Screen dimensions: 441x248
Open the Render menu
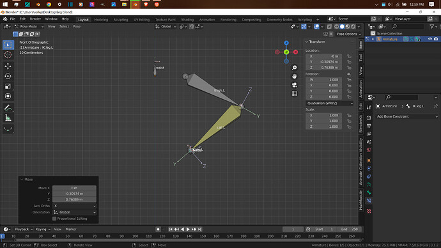35,19
